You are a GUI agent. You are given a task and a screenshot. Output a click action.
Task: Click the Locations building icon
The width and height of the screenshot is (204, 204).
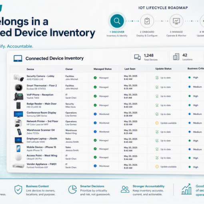(176, 57)
